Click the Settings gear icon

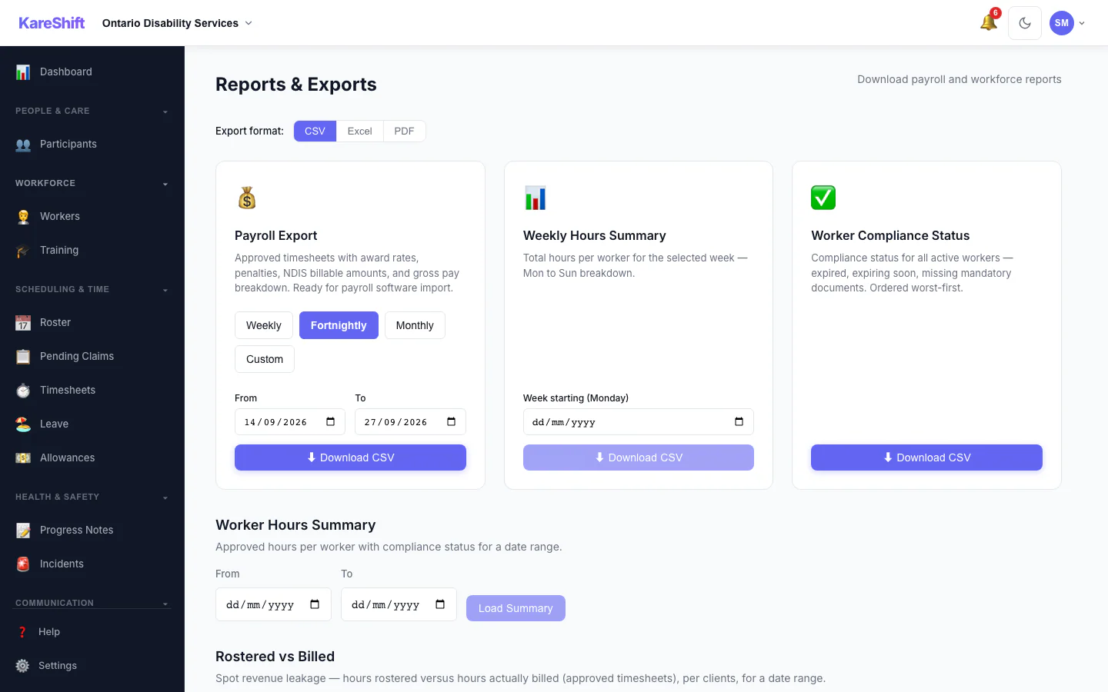[22, 665]
